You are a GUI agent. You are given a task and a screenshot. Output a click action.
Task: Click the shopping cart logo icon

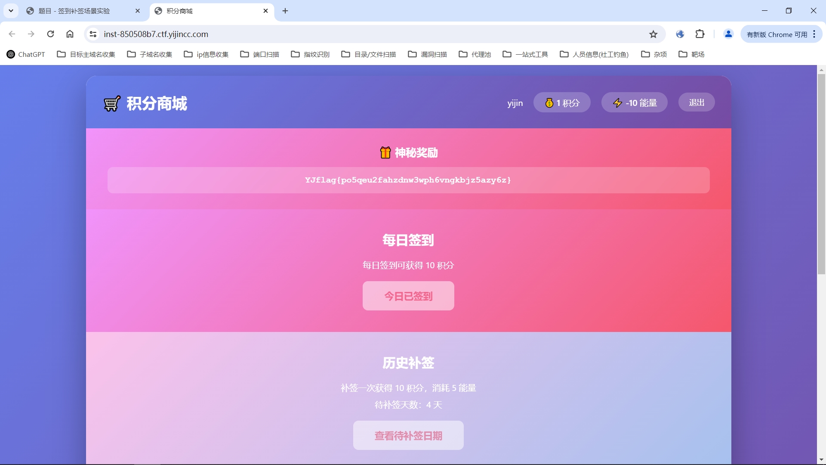point(112,104)
